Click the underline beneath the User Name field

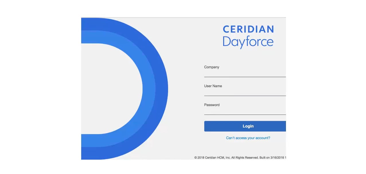[x=245, y=96]
